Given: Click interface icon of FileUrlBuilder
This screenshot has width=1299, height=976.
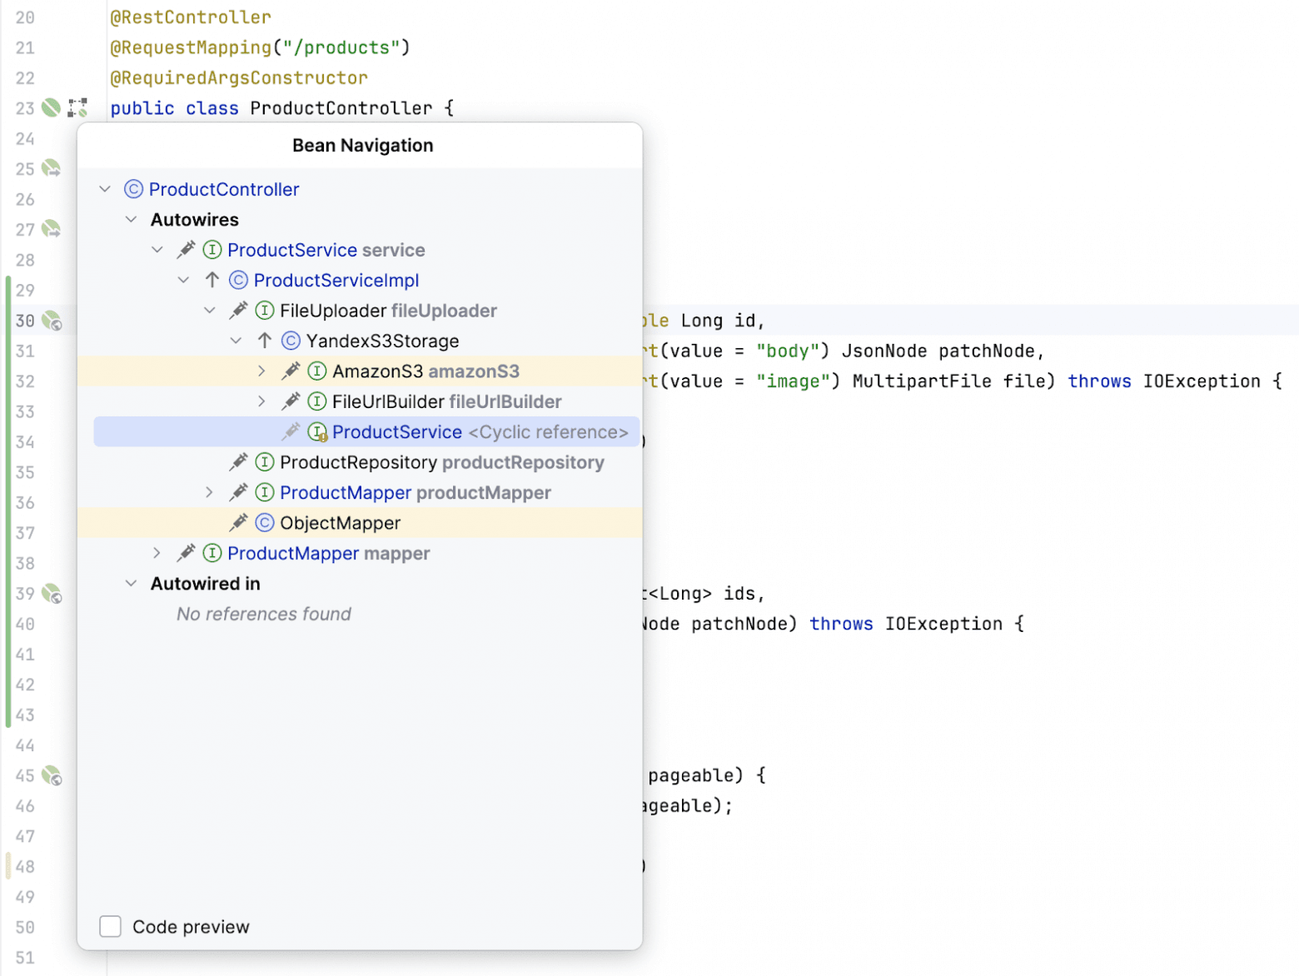Looking at the screenshot, I should (317, 401).
